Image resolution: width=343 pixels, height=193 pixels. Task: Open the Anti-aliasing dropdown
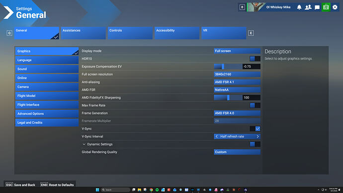(x=237, y=82)
